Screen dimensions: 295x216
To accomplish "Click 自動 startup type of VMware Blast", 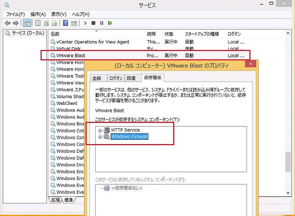I will [189, 55].
